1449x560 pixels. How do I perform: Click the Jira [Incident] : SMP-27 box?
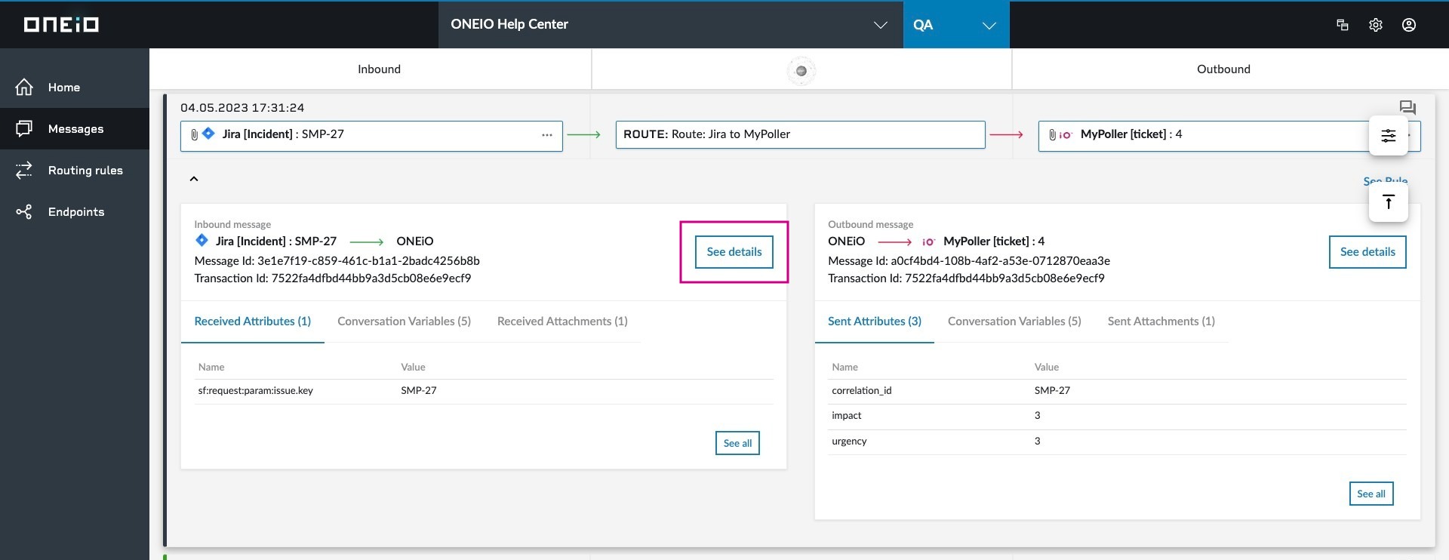coord(371,136)
